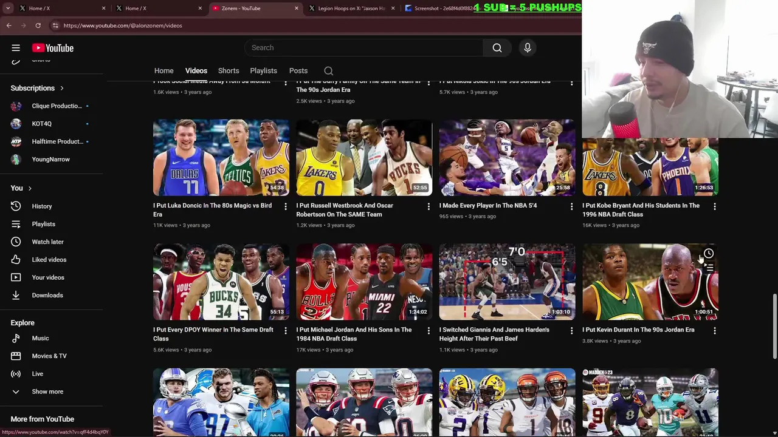Click browser back arrow
The width and height of the screenshot is (778, 437).
pyautogui.click(x=9, y=25)
